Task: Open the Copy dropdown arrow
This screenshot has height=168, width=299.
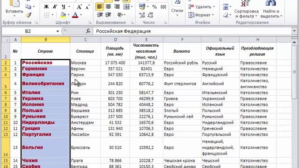Action: click(x=34, y=7)
